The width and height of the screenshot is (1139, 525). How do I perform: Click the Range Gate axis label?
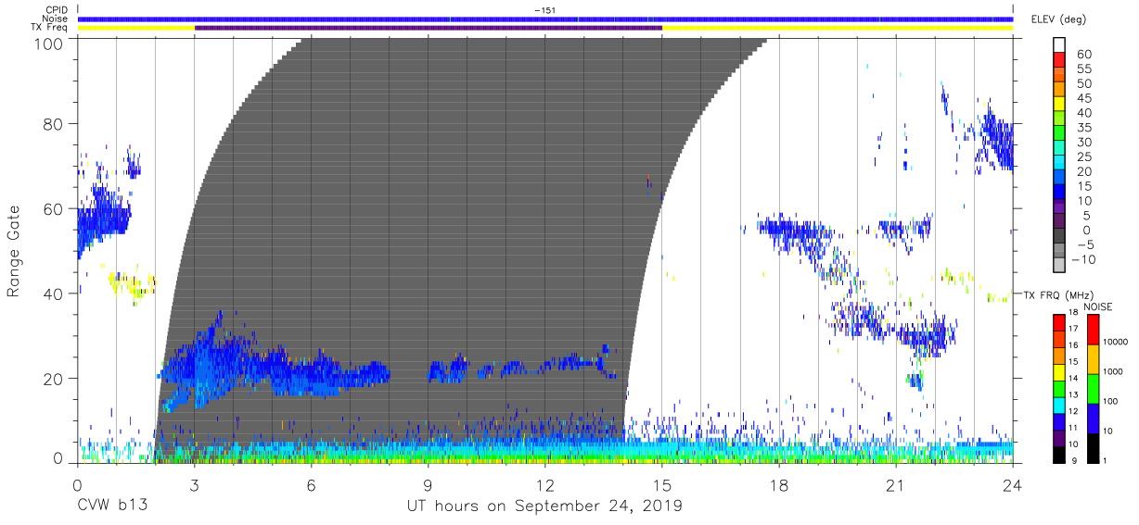[14, 252]
